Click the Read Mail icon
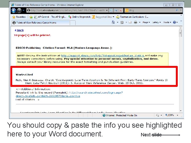The image size is (191, 143). pos(130,22)
